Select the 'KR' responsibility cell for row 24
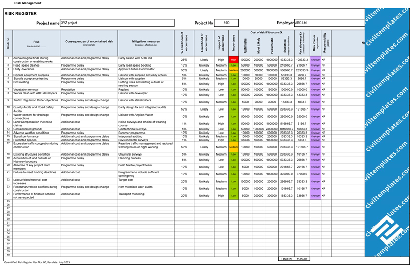 tap(326, 195)
